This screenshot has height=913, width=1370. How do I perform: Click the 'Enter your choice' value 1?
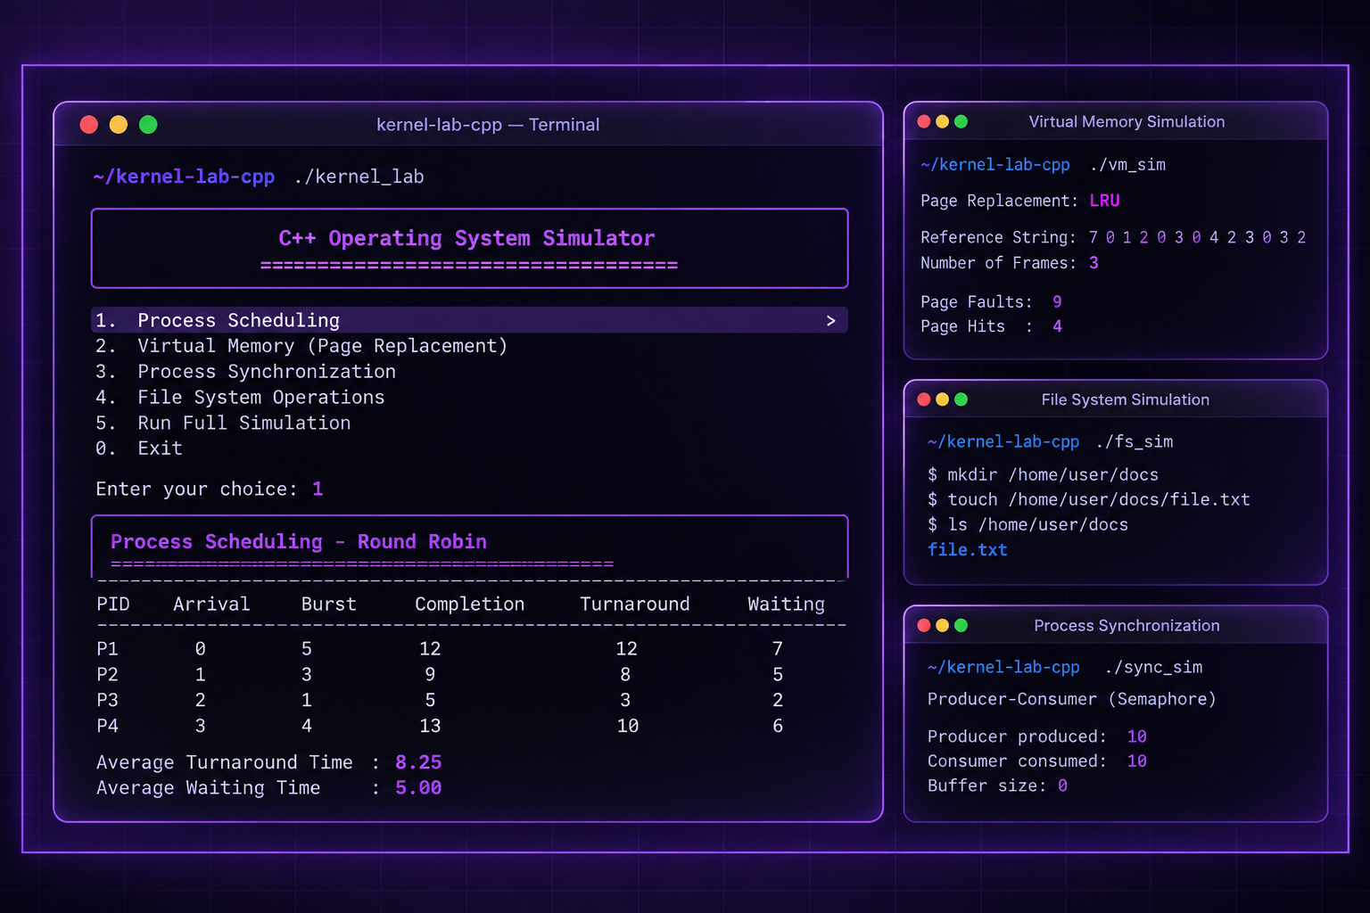coord(318,489)
